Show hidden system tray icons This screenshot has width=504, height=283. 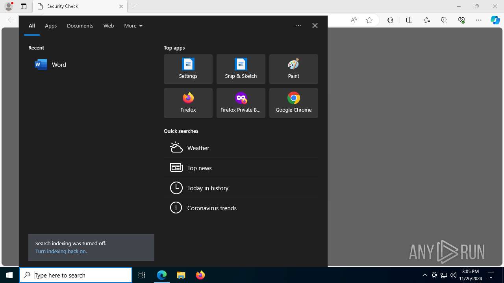click(x=424, y=275)
